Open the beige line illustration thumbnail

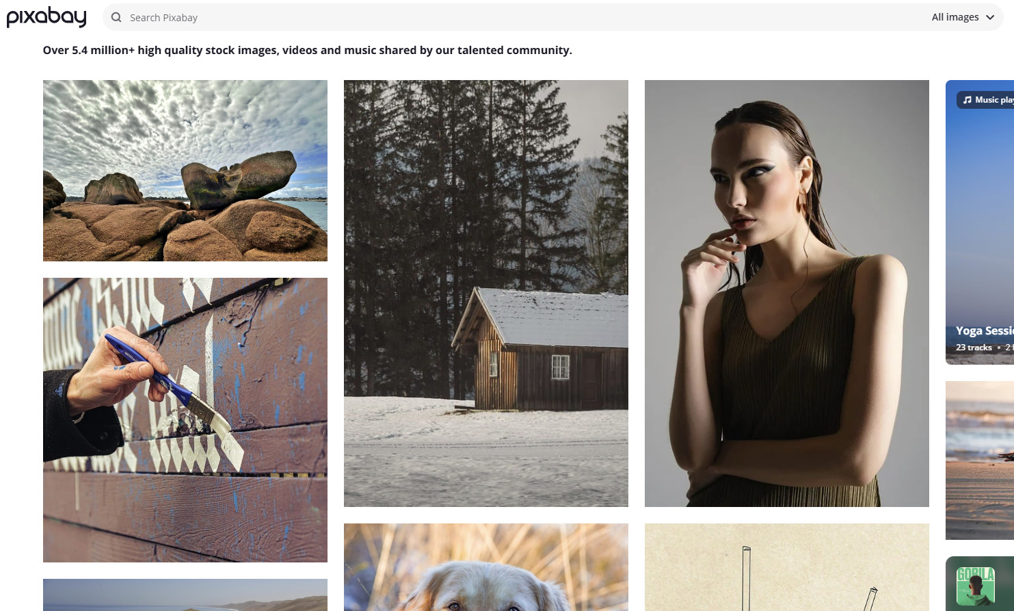(x=787, y=567)
